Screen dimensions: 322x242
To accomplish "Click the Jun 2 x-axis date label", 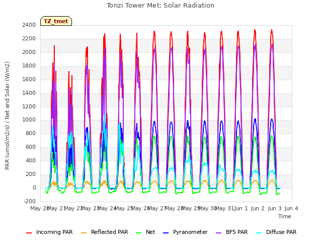I will 258,208.
